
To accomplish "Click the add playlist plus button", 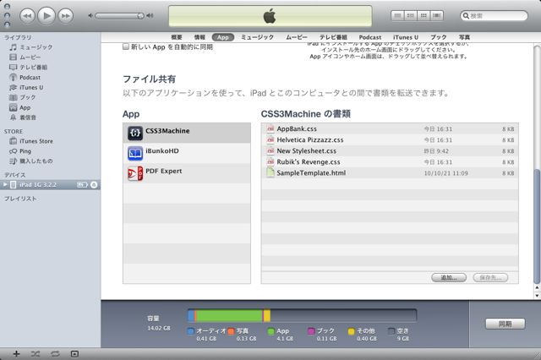I will pyautogui.click(x=16, y=354).
